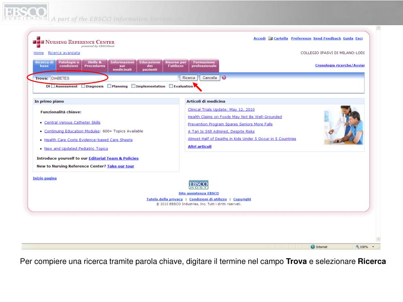Open Cronologia ricerche/Avvisi link
The image size is (403, 302).
340,65
